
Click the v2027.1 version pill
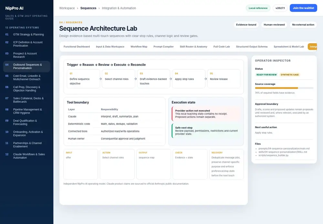[x=280, y=8]
